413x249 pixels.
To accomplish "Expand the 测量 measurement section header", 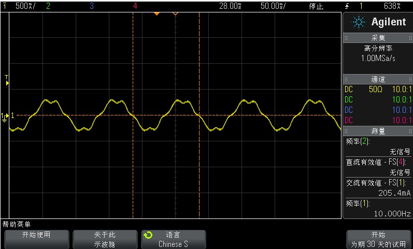I will (x=378, y=131).
